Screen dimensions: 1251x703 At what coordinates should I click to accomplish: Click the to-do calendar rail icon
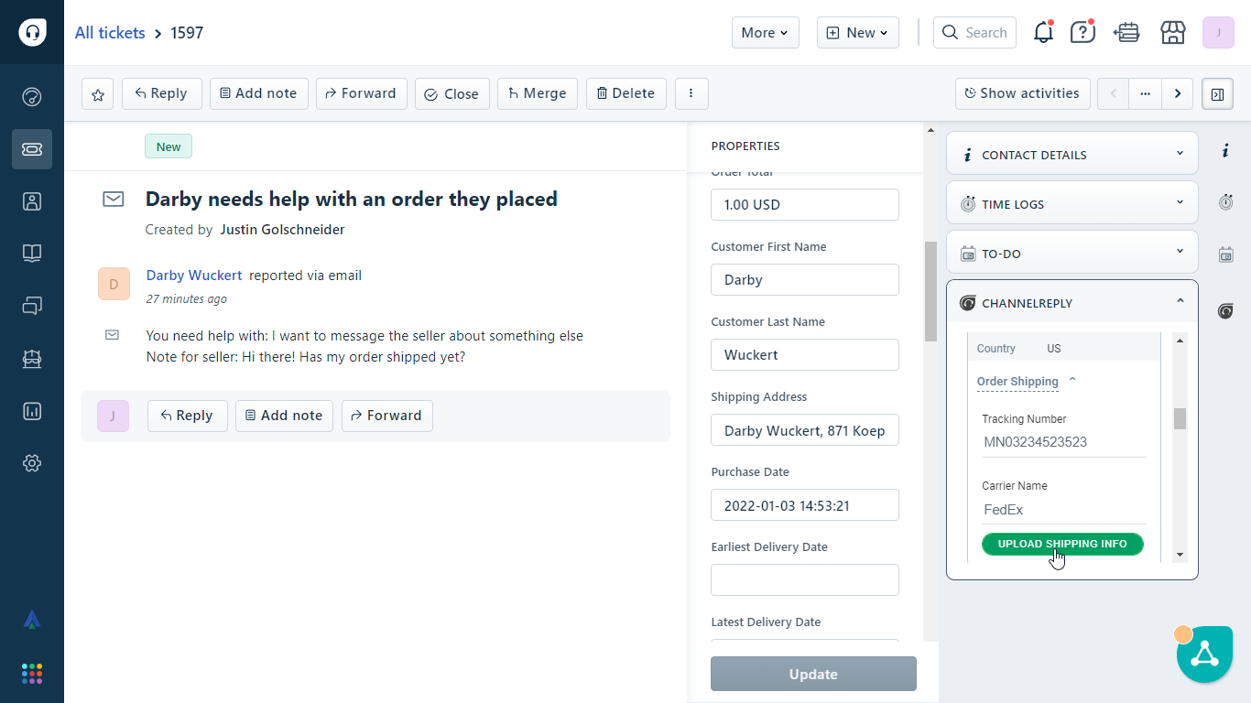pos(1225,254)
